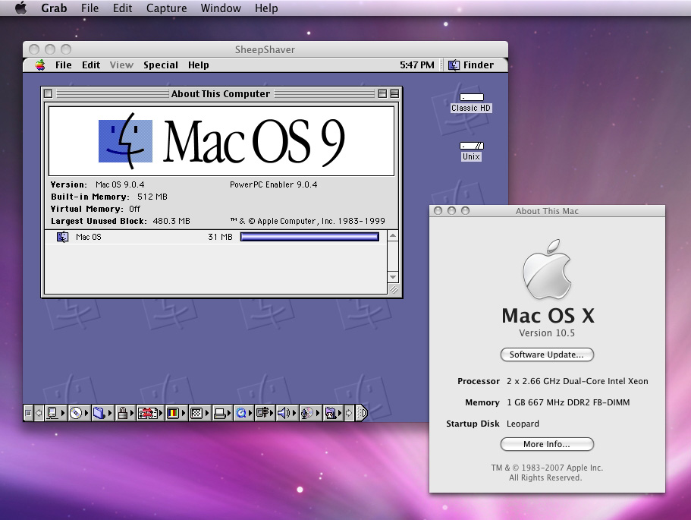Click the printer control strip icon
This screenshot has width=691, height=520.
coord(221,413)
